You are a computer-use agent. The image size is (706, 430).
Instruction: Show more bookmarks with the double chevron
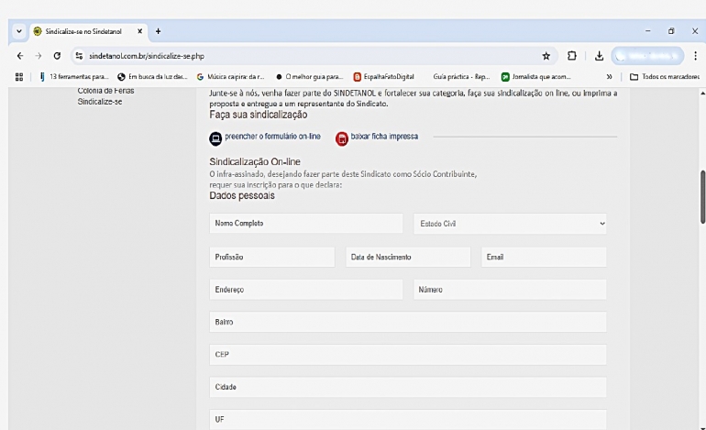click(x=609, y=77)
